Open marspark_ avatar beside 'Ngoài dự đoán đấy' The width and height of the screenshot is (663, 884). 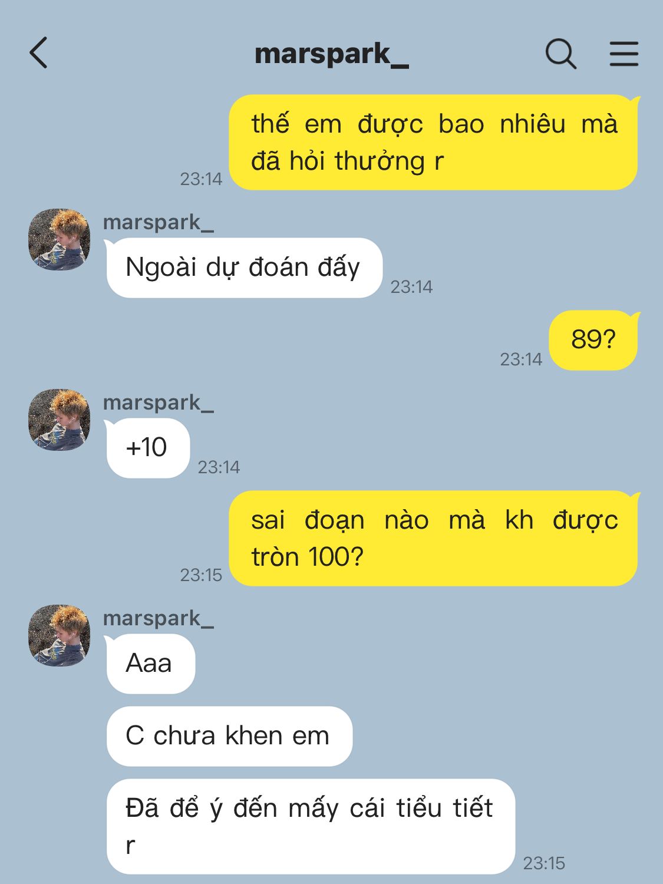click(59, 239)
